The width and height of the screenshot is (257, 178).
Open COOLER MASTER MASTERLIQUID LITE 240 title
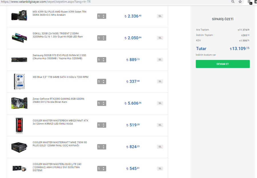(x=57, y=167)
